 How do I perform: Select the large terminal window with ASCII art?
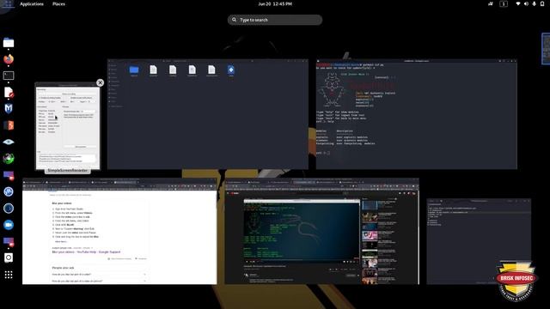point(417,114)
